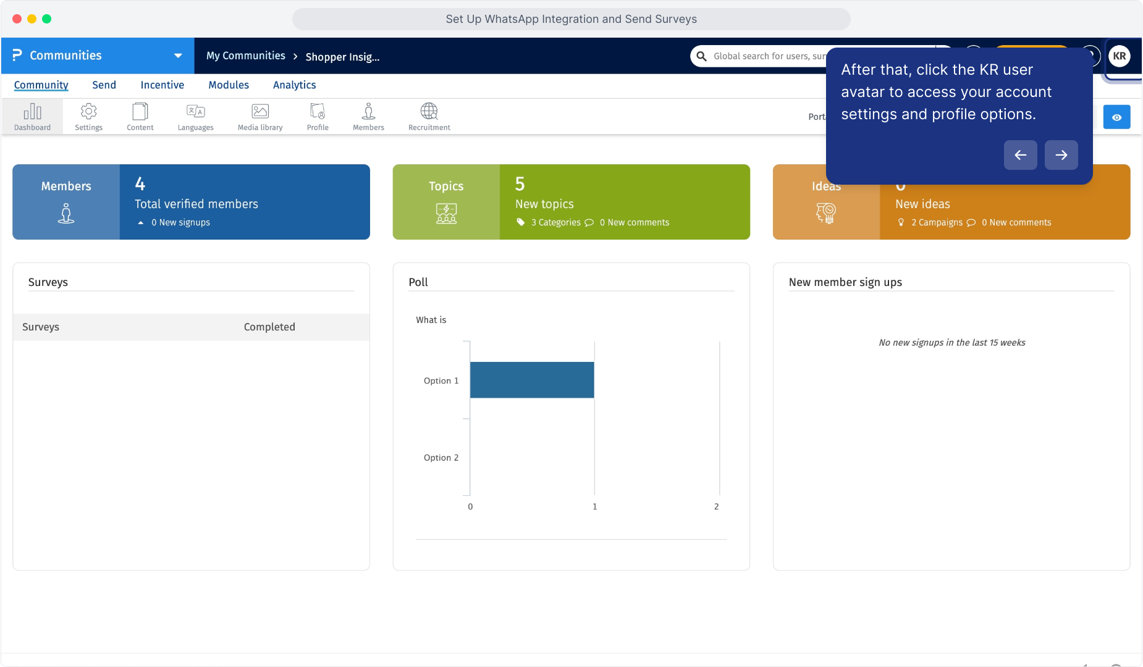Click '3 Categories' in Topics card

point(555,222)
